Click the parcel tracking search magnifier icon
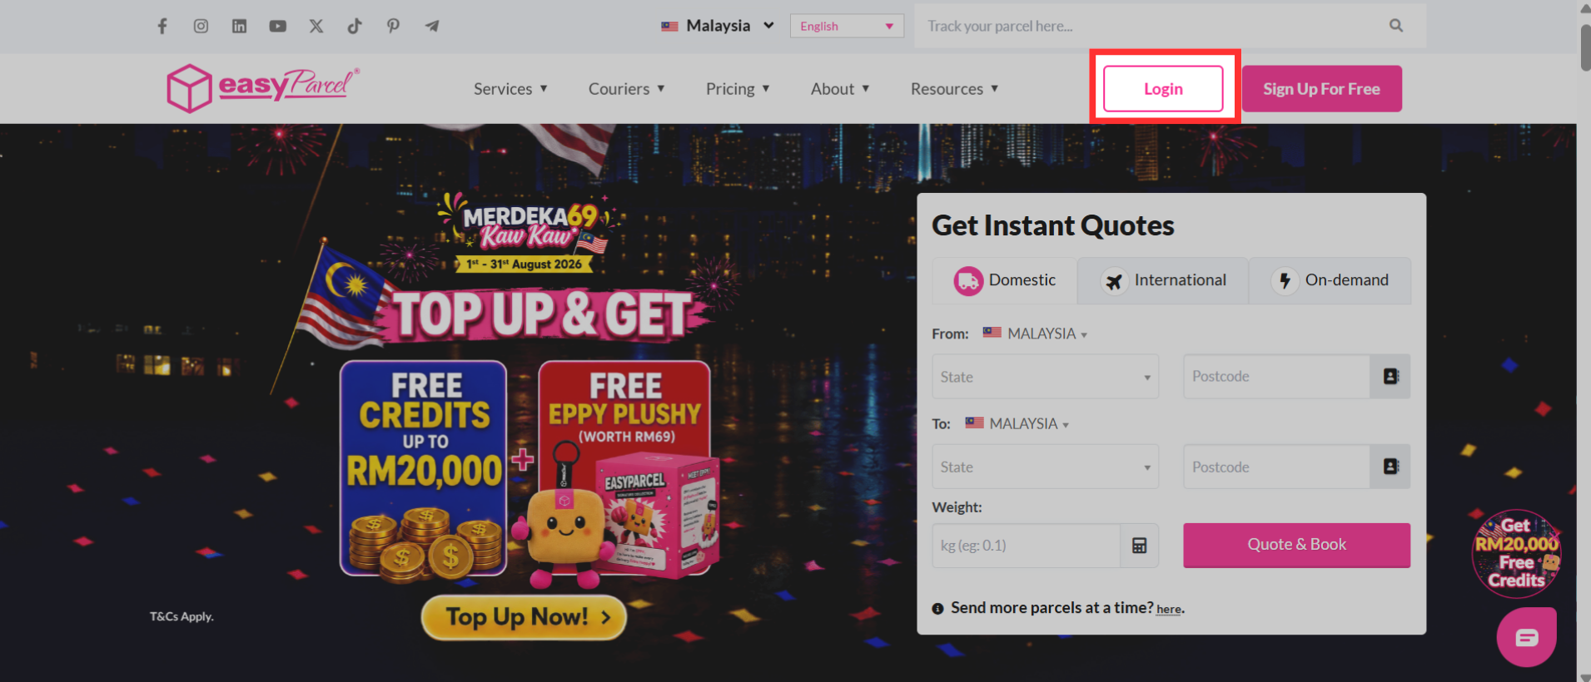 coord(1396,26)
